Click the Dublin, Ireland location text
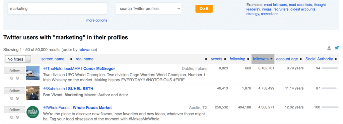Screen dimensions: 343x124 195,69
